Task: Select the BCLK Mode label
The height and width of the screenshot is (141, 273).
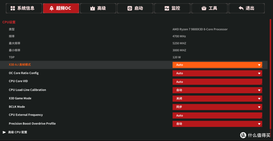Action: click(x=17, y=107)
